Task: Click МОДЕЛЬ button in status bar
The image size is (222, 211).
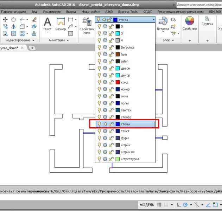Action: click(x=147, y=205)
